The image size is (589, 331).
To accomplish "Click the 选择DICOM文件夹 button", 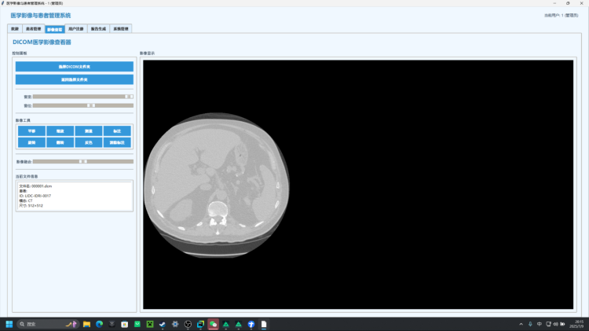I will tap(74, 67).
